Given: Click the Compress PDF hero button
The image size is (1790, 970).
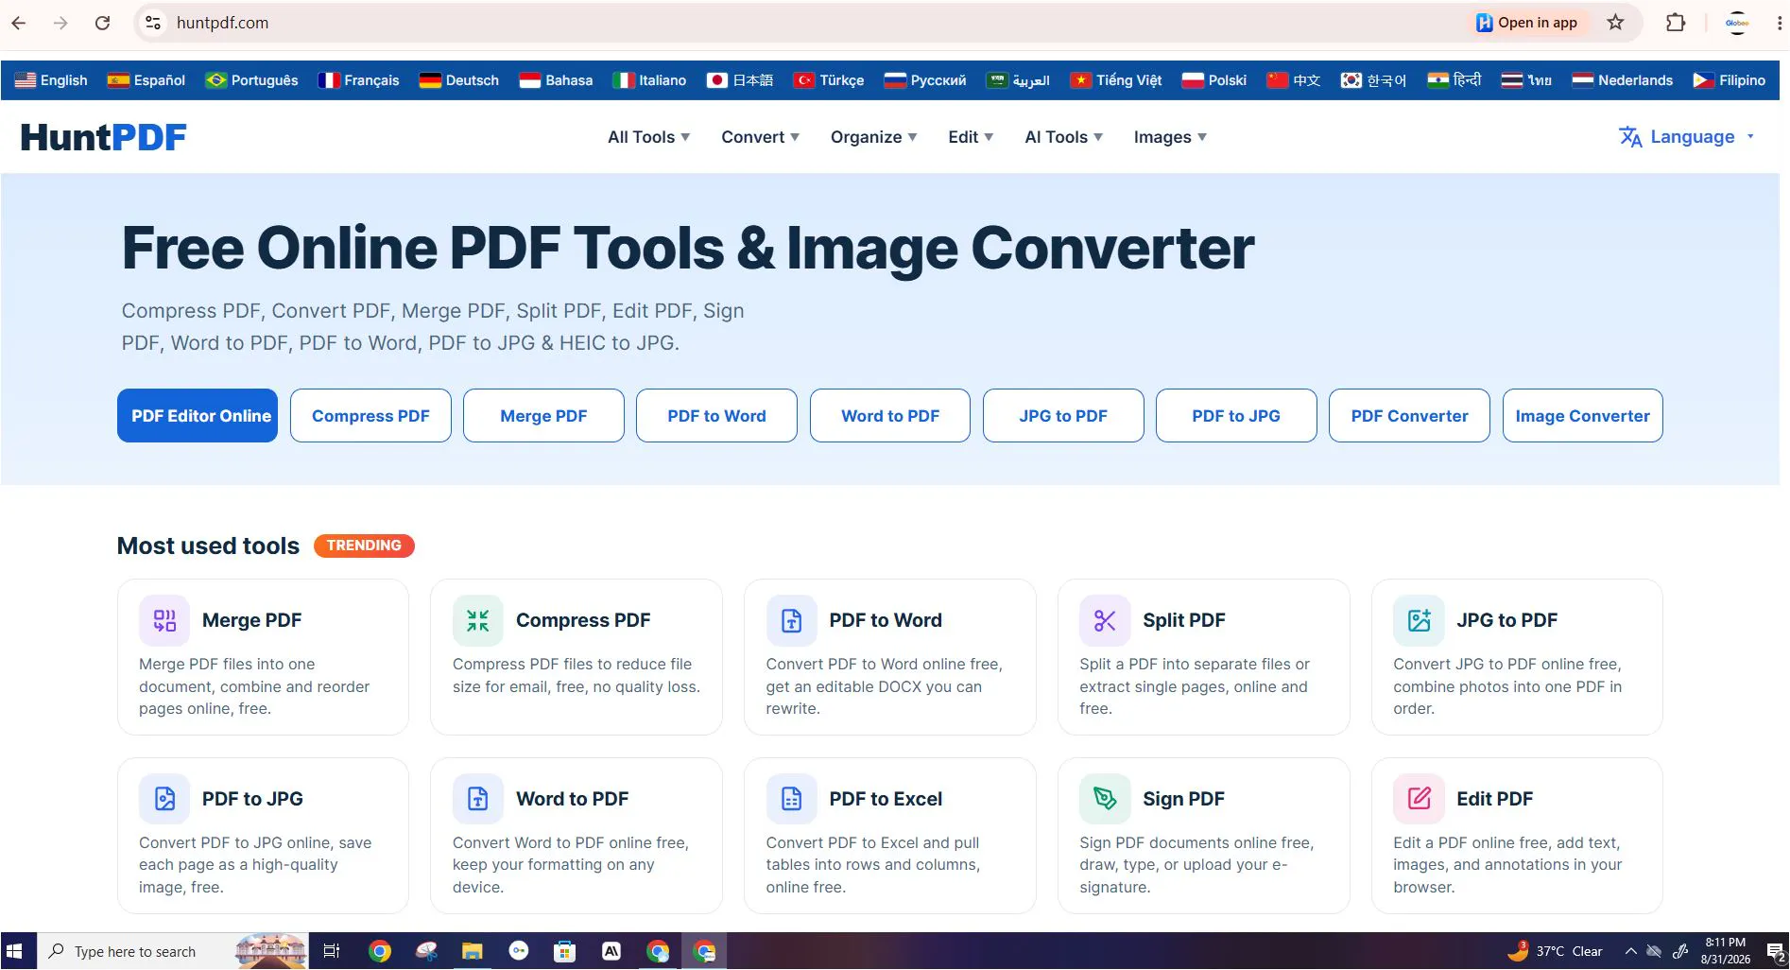Looking at the screenshot, I should tap(370, 416).
